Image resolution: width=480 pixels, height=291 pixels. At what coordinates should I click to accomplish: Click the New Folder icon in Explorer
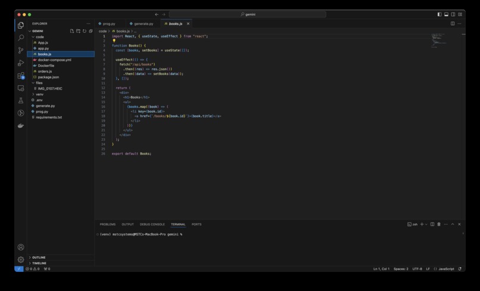78,31
